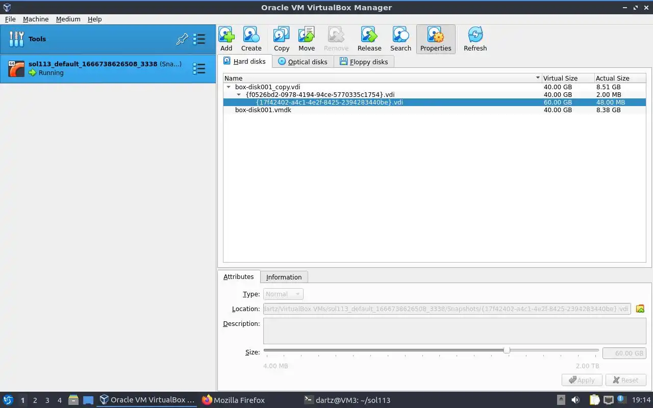Click the monitor display tray icon
This screenshot has height=408, width=653.
click(622, 400)
